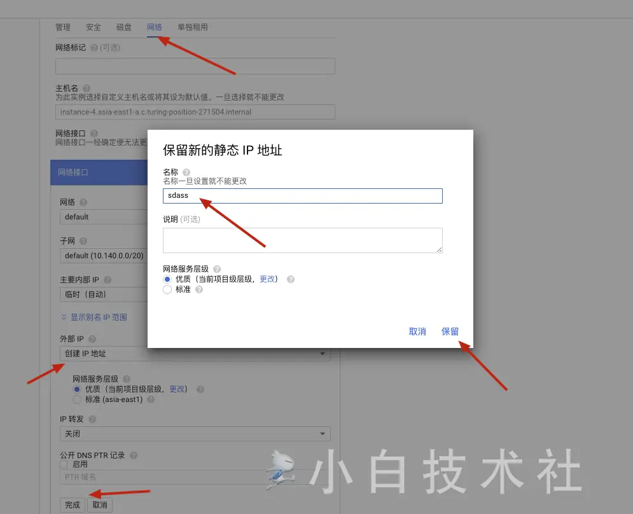Enable the 启用 checkbox for DNS PTR records
Image resolution: width=633 pixels, height=514 pixels.
(x=64, y=463)
